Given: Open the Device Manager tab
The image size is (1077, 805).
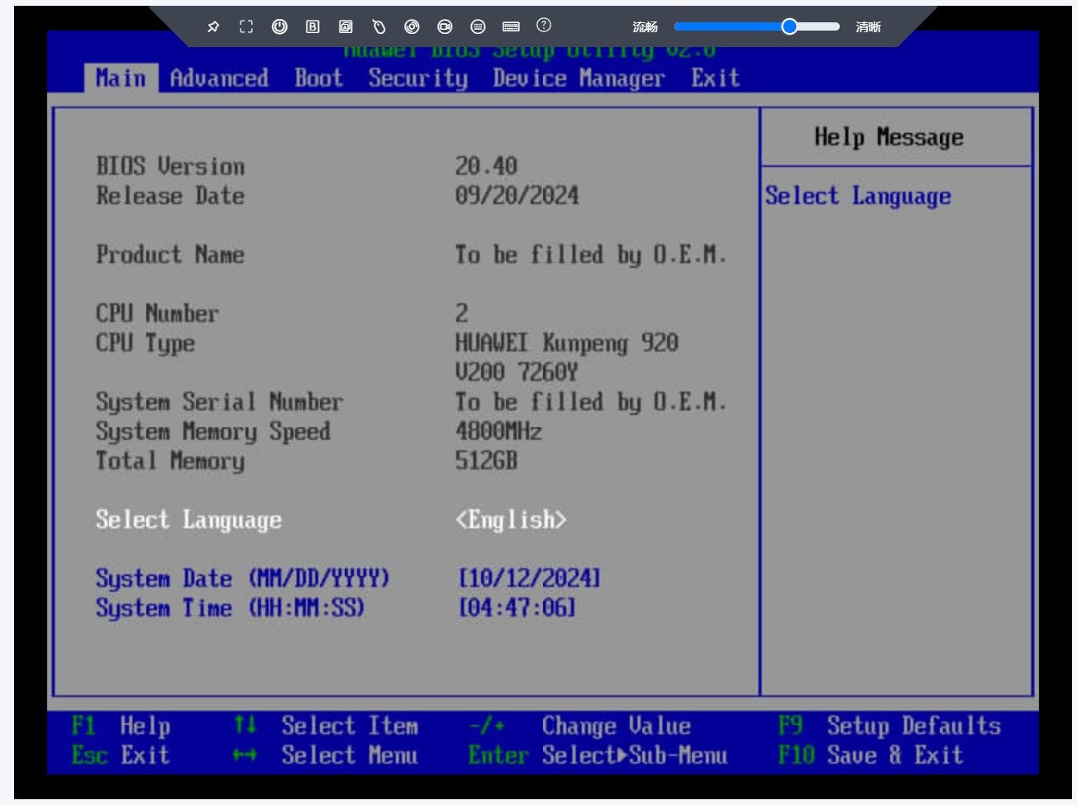Looking at the screenshot, I should (x=579, y=78).
